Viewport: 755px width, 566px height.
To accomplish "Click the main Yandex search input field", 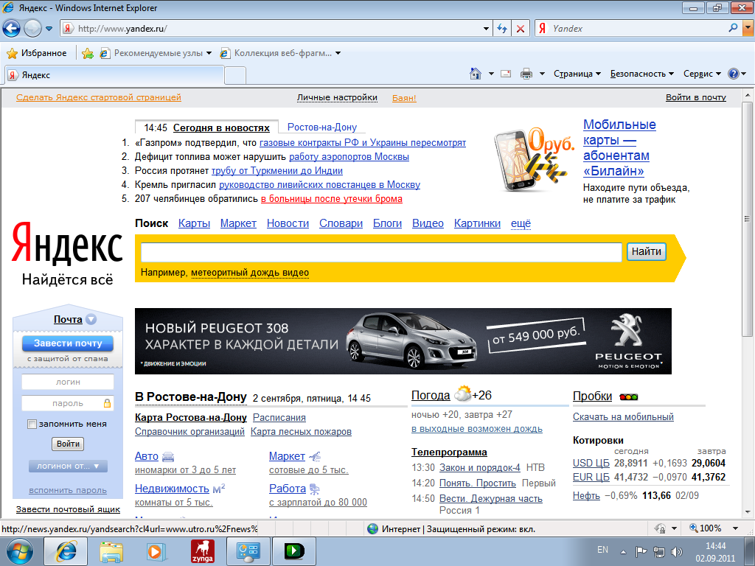I will pos(381,252).
